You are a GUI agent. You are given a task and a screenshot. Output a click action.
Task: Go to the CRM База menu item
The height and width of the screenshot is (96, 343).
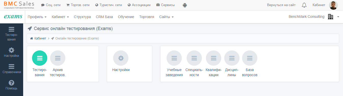[x=104, y=17]
